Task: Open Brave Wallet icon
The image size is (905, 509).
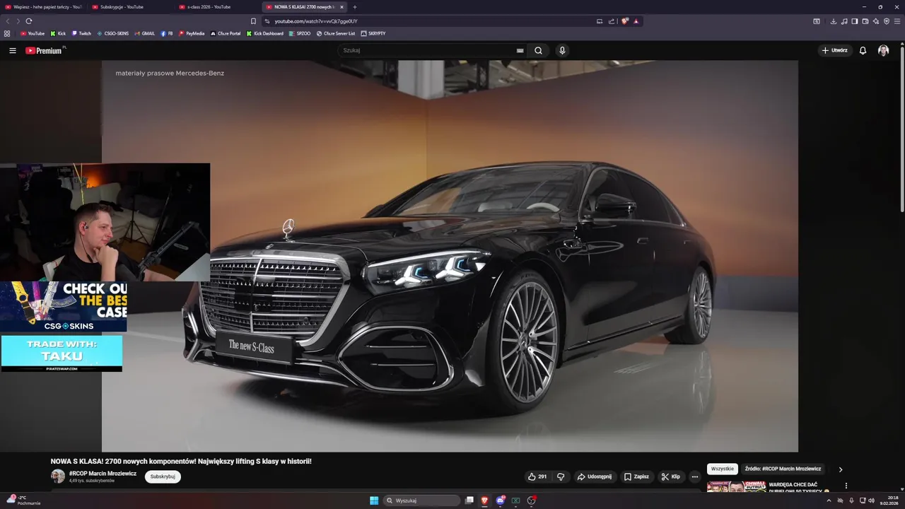Action: tap(865, 21)
